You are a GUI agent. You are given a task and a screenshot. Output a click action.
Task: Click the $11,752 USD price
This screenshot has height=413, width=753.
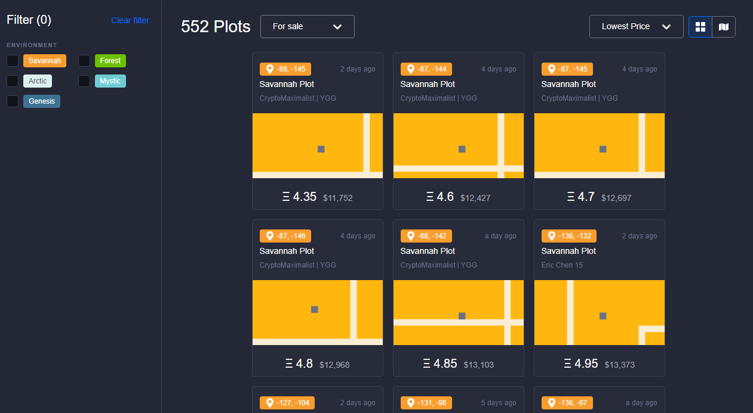click(338, 198)
